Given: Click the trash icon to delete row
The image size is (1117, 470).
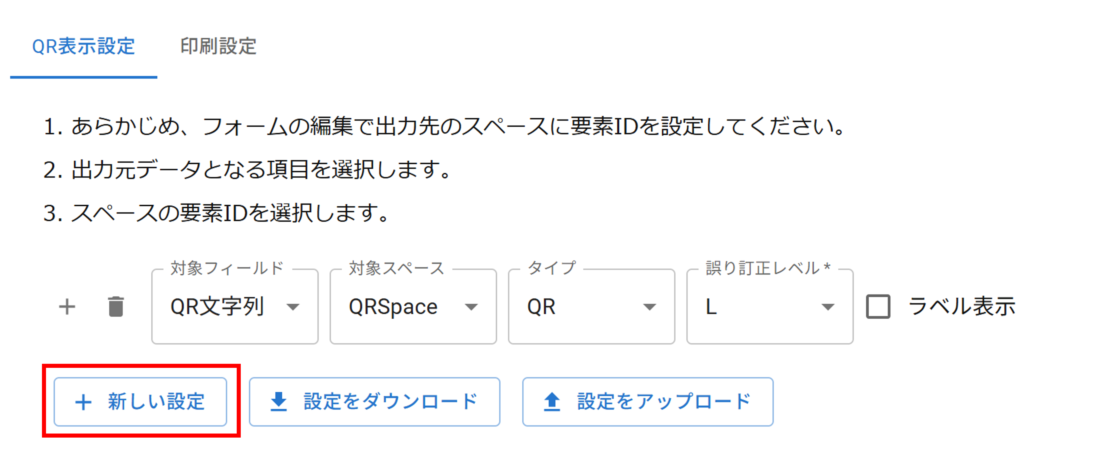Looking at the screenshot, I should pos(116,307).
